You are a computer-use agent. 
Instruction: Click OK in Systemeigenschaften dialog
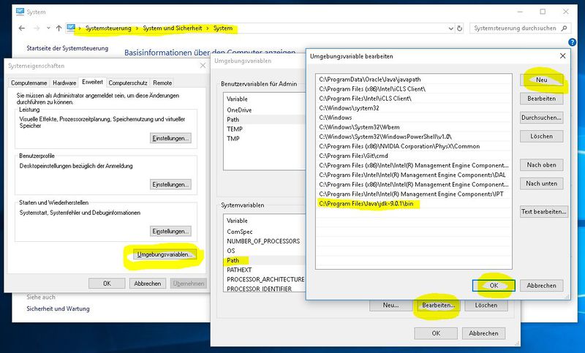click(107, 284)
